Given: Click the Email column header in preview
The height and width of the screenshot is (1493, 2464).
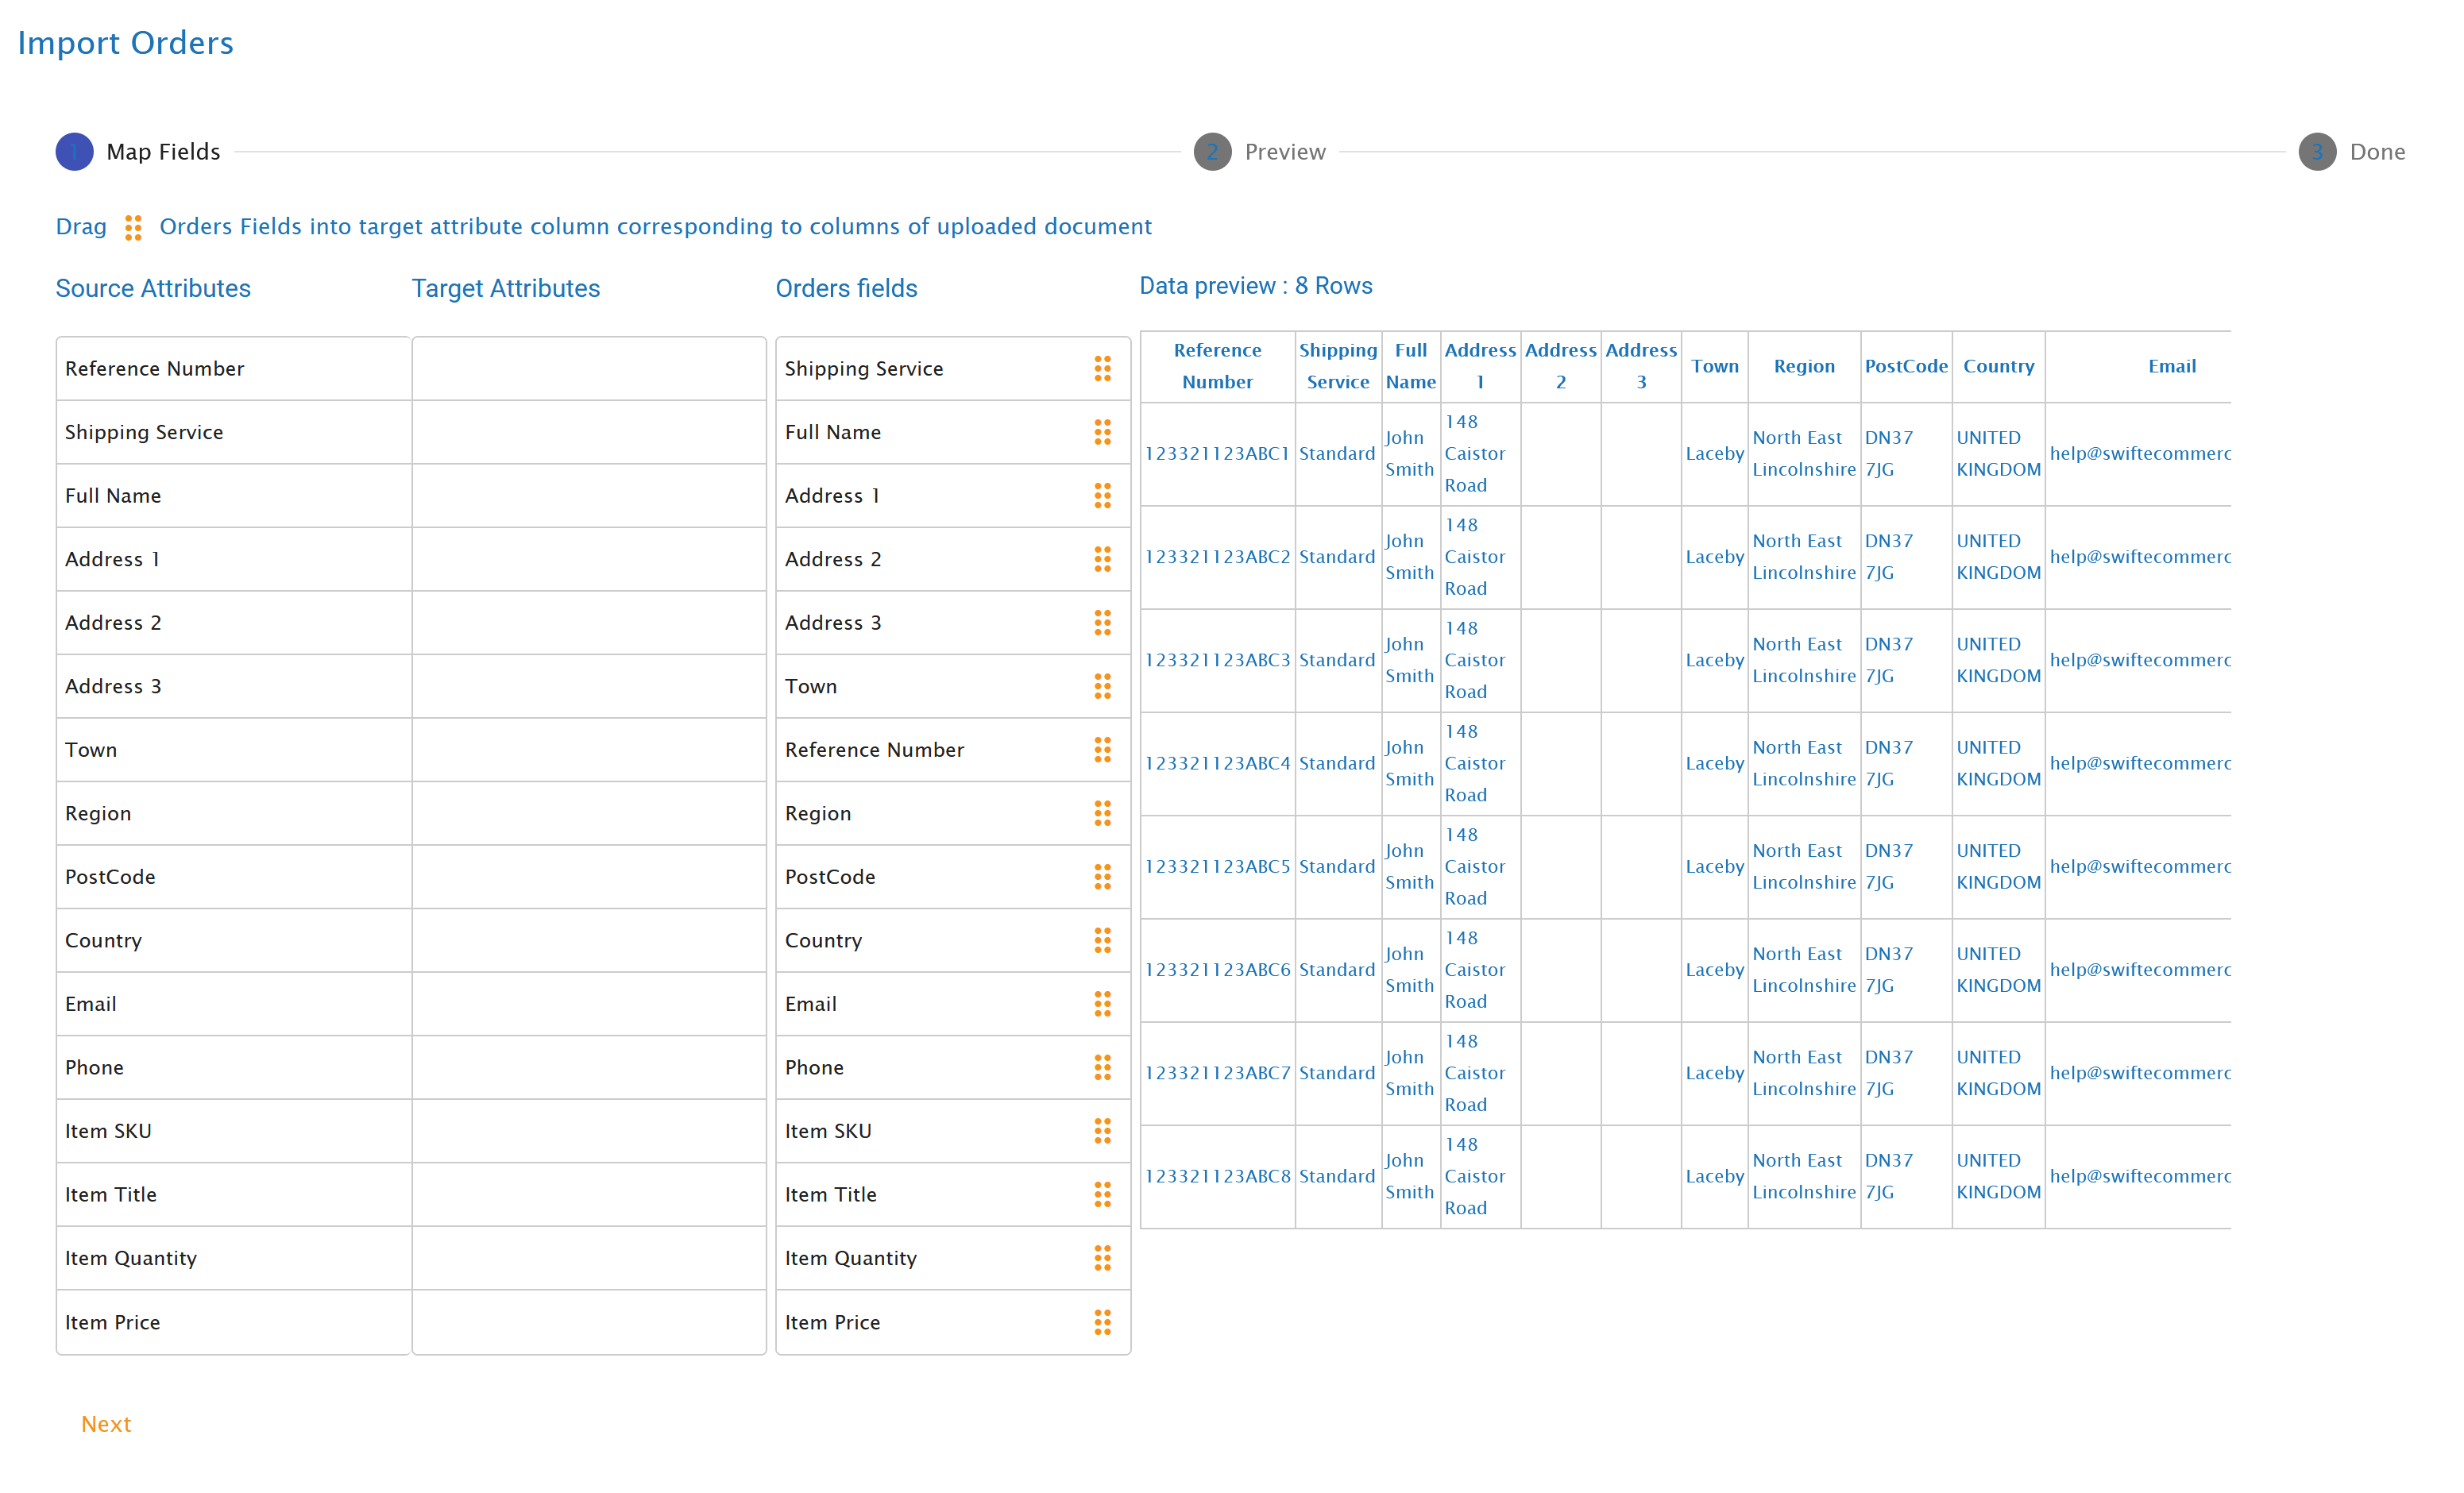Looking at the screenshot, I should [x=2171, y=366].
